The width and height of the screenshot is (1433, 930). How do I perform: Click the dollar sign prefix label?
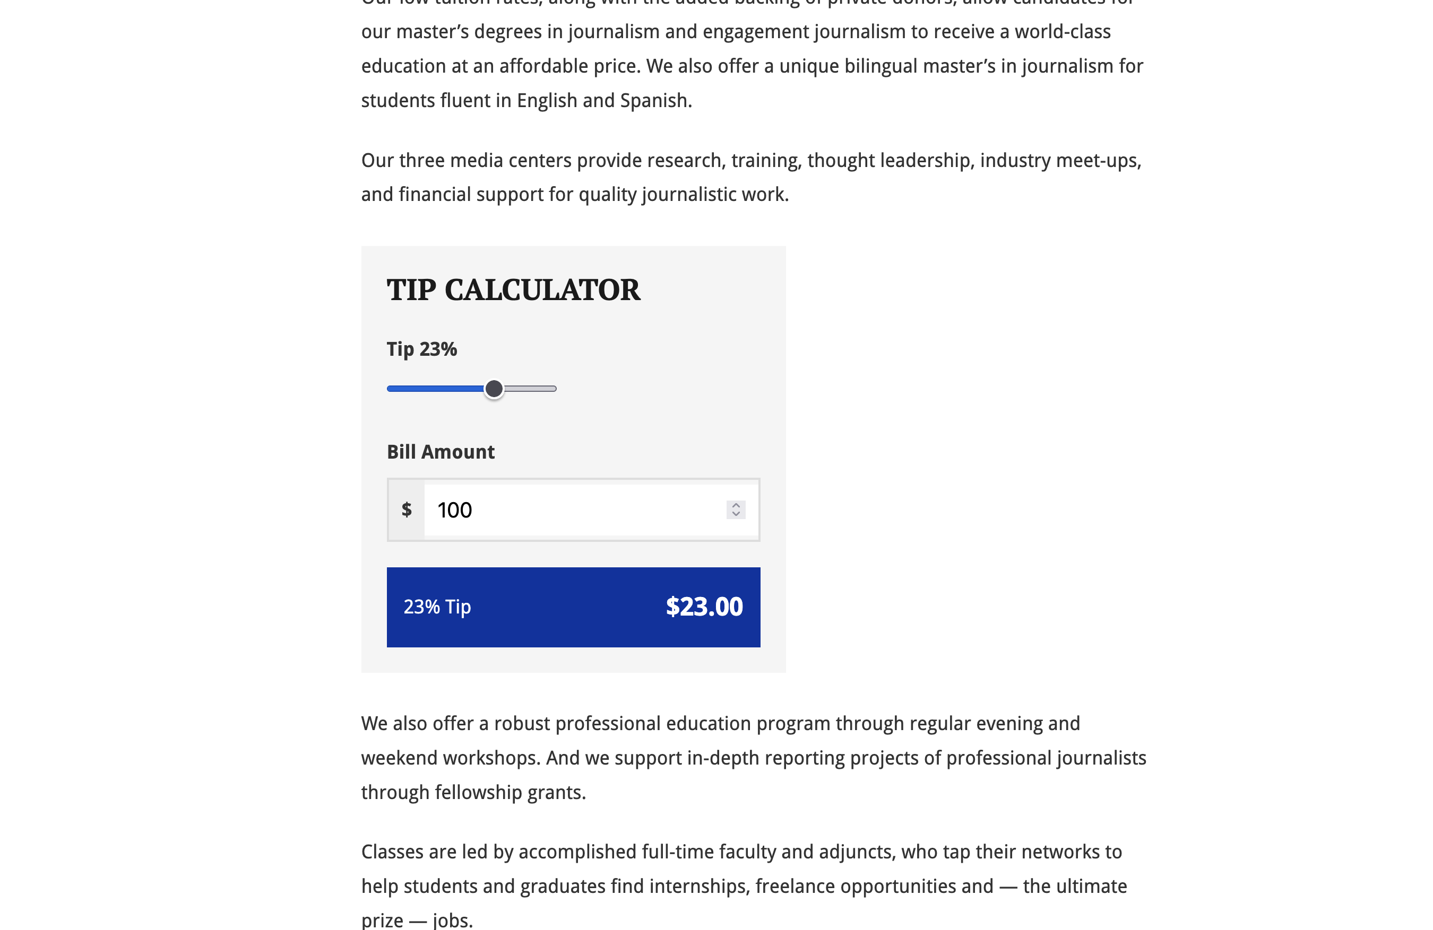pyautogui.click(x=407, y=510)
